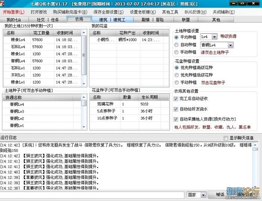Screen dimensions: 262x201
Task: Select 青铜Lv1 in seed list
Action: click(42, 126)
